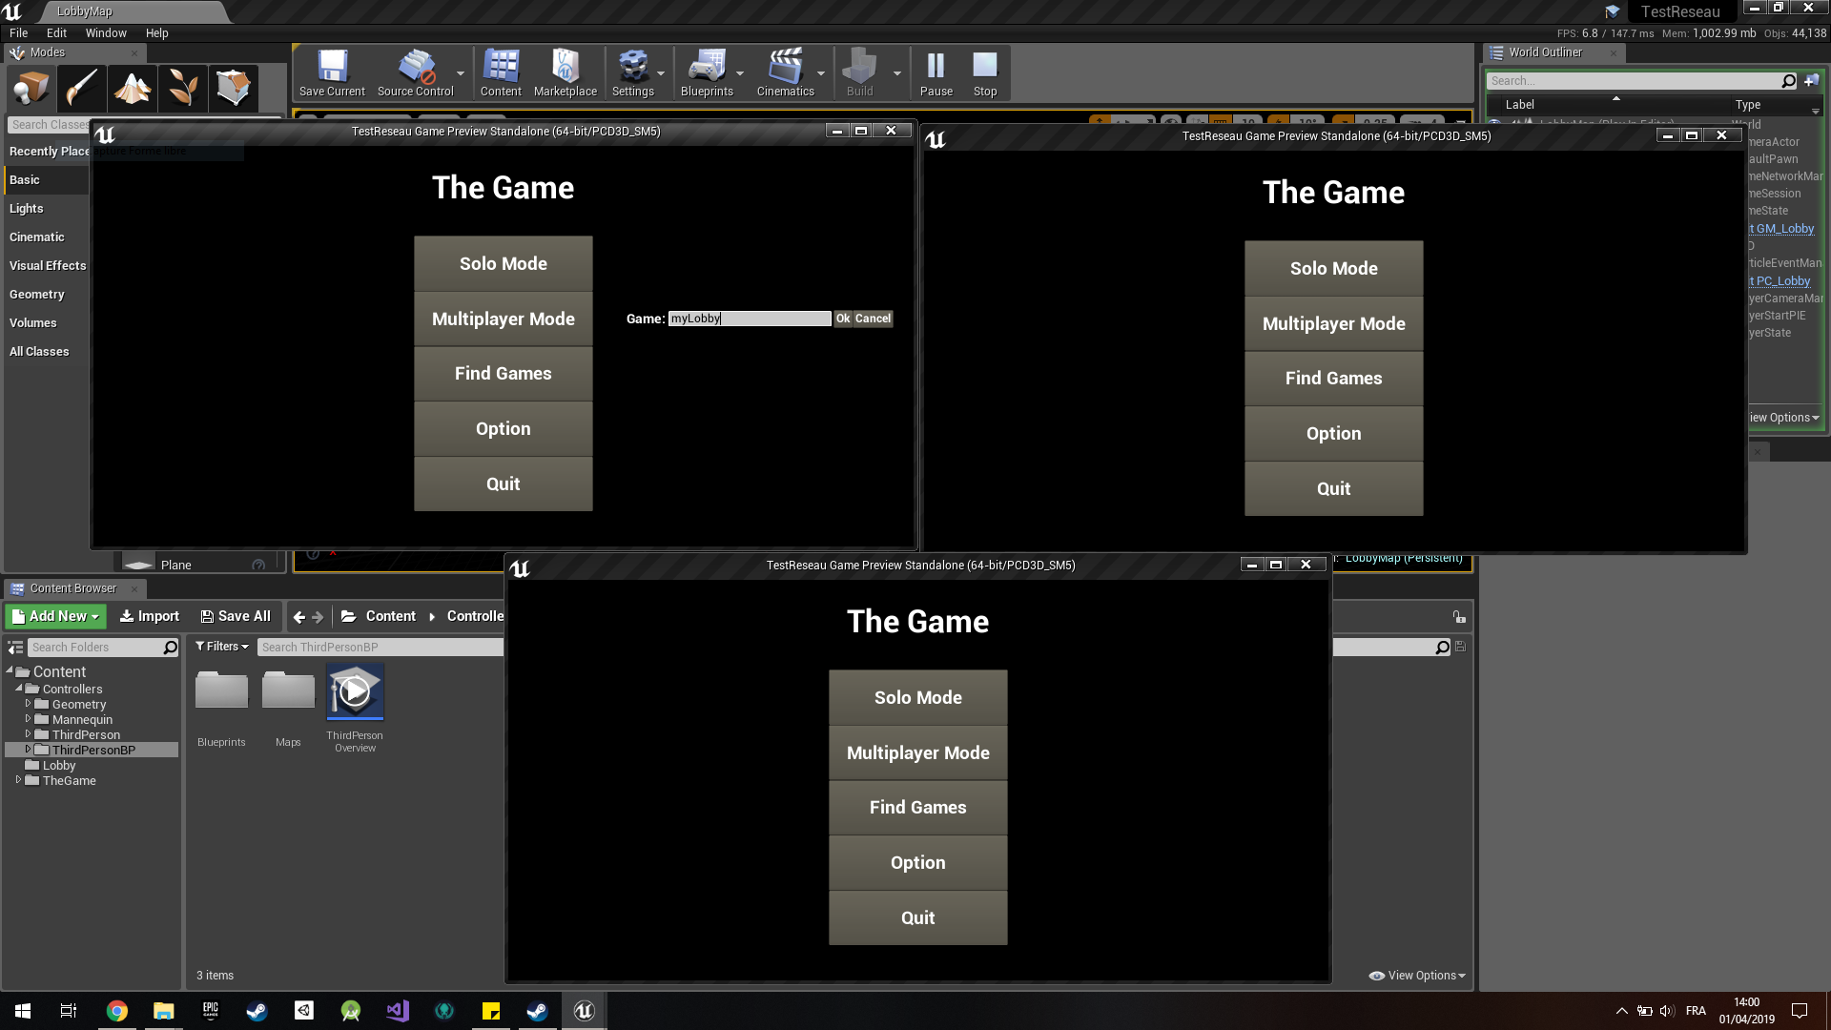Click the Multiplayer Mode button
This screenshot has width=1831, height=1030.
[x=503, y=319]
